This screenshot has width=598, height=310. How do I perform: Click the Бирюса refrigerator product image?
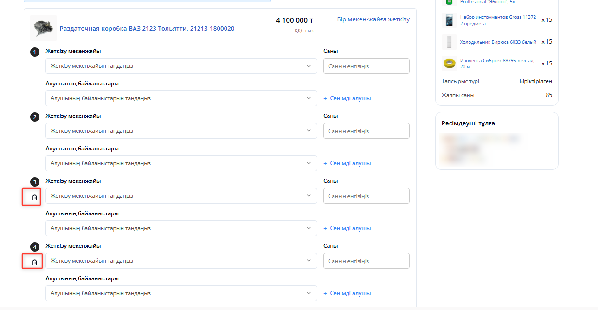[x=449, y=42]
